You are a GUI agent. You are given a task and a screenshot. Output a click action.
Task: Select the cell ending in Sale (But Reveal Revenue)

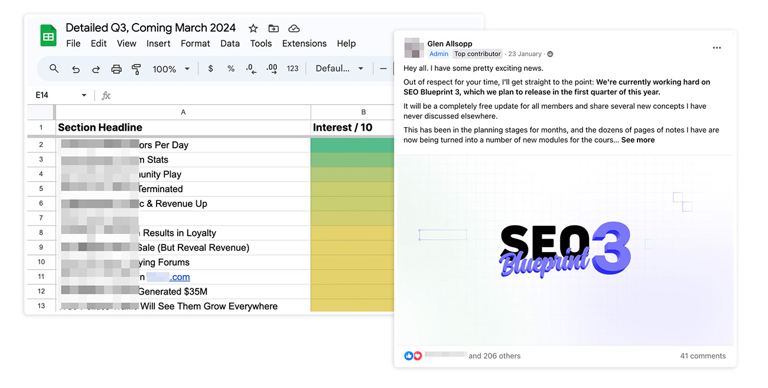(x=183, y=248)
